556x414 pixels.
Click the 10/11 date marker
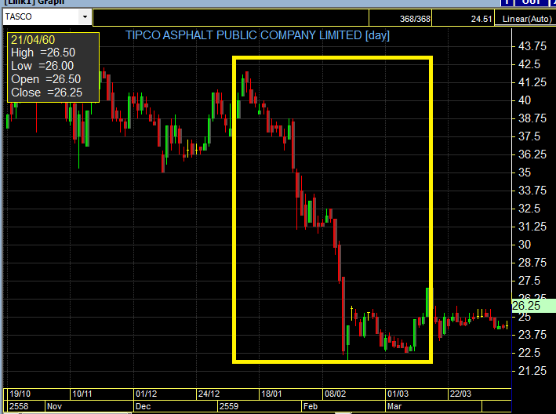coord(82,394)
